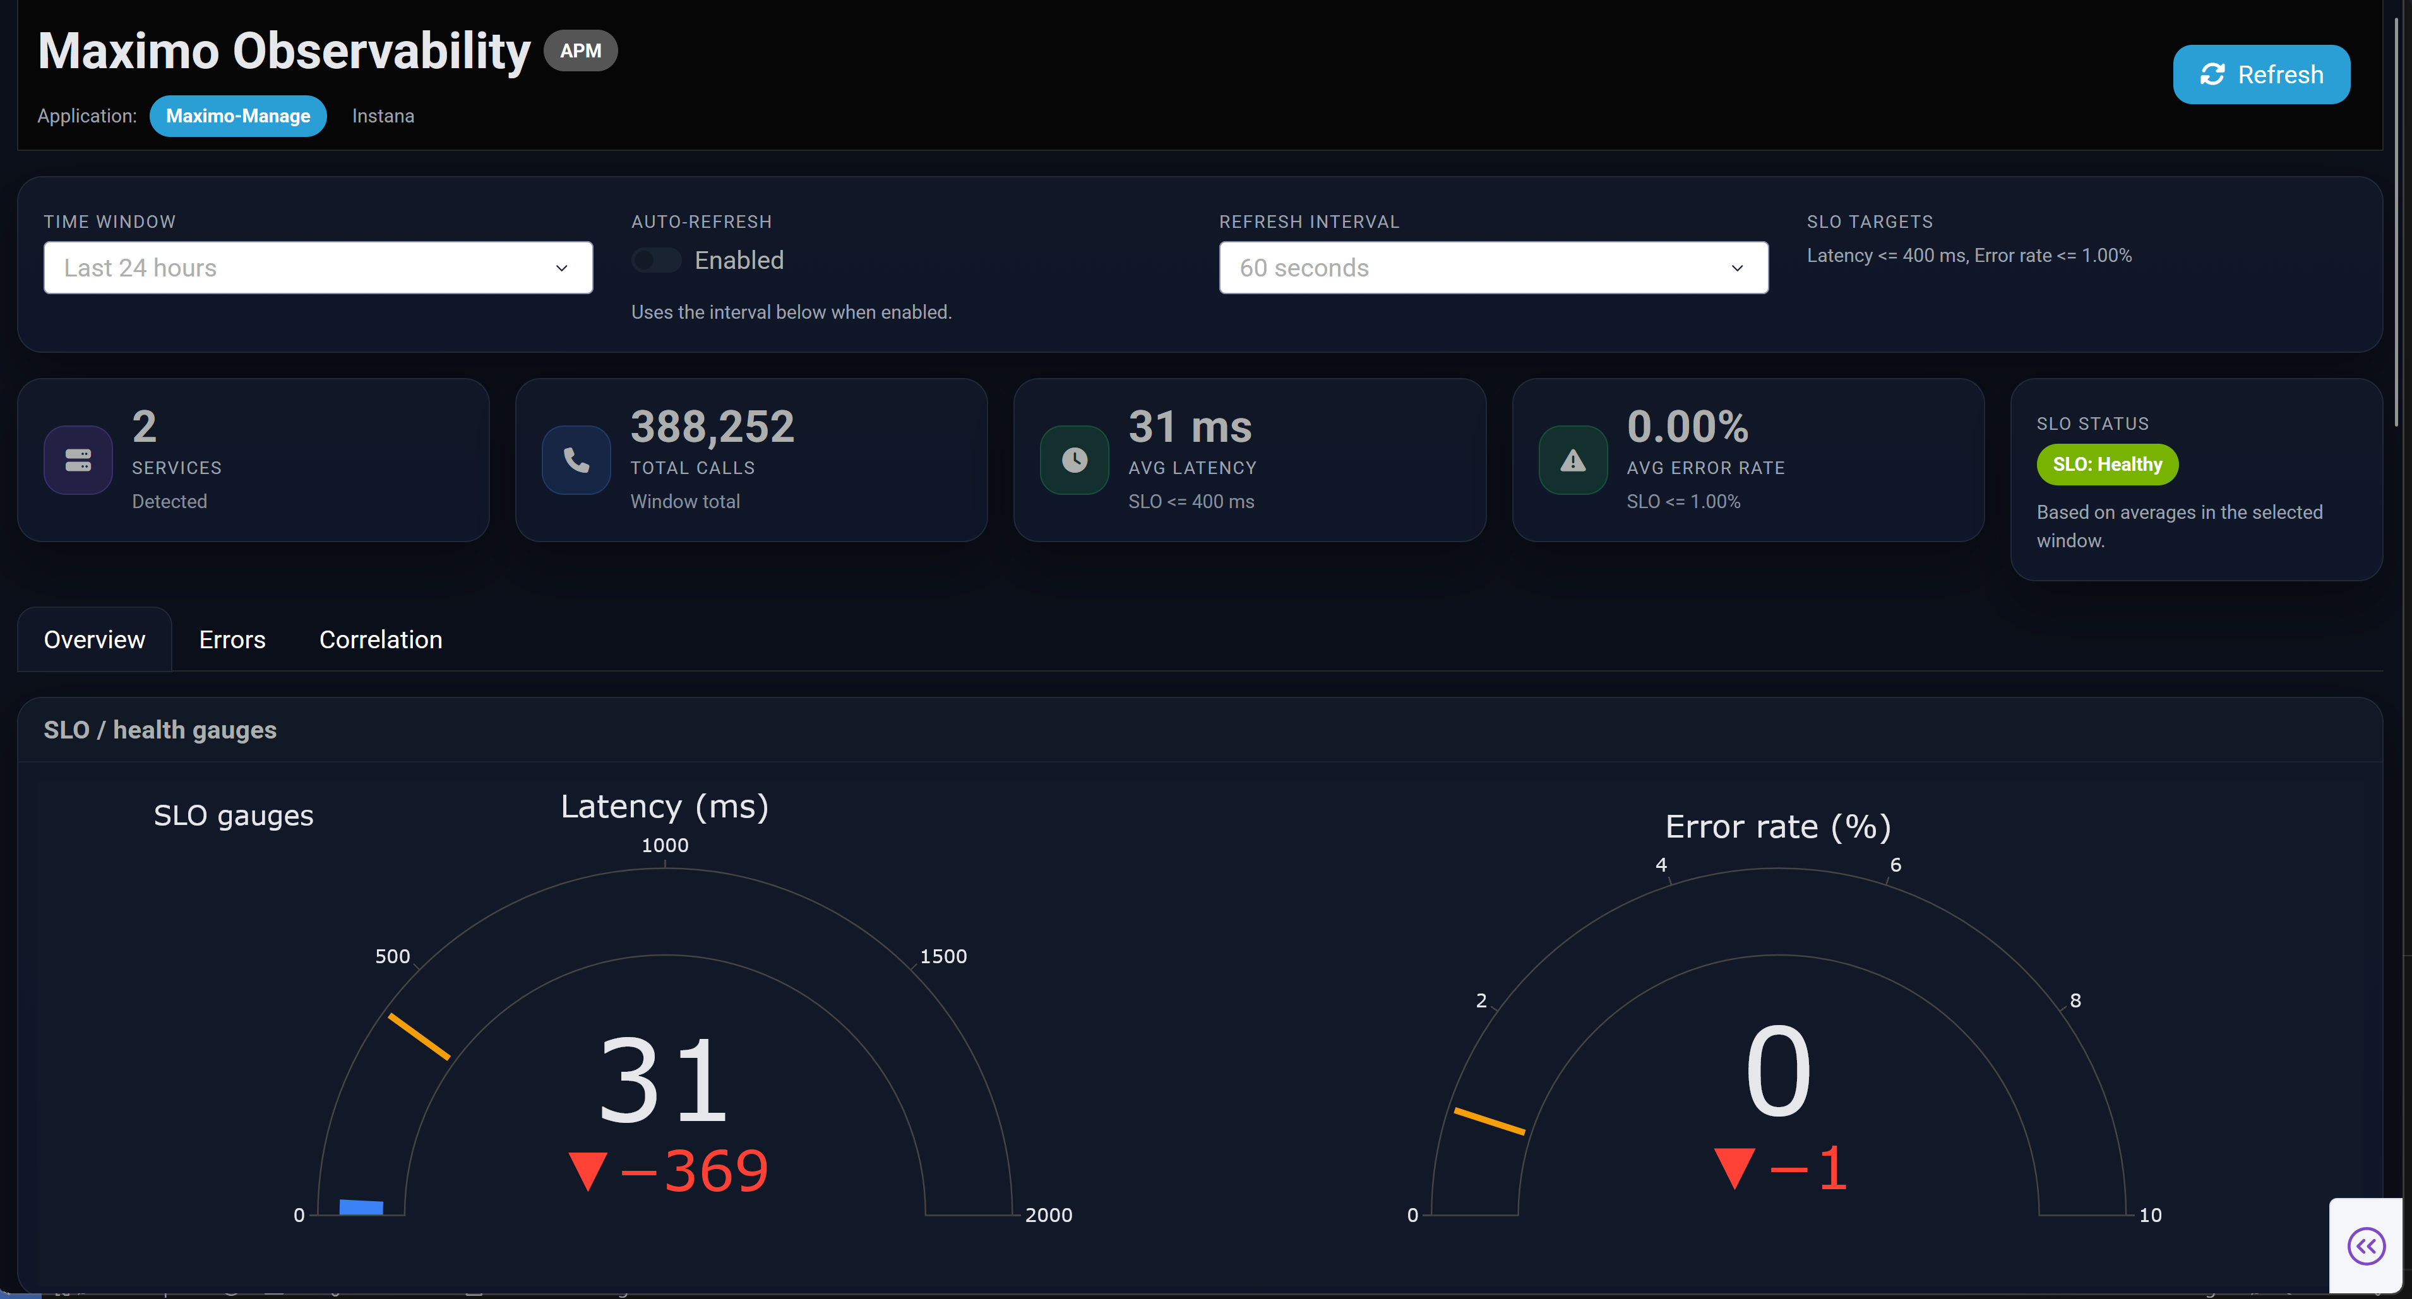Screen dimensions: 2412x1299
Task: Click the Time Window dropdown chevron
Action: (x=562, y=268)
